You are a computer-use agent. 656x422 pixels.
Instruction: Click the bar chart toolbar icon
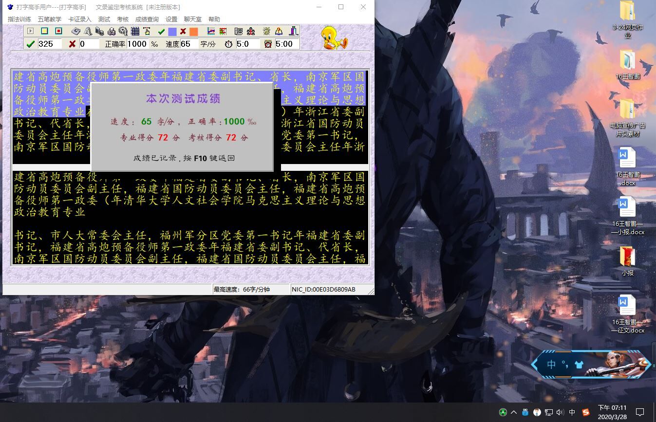223,31
